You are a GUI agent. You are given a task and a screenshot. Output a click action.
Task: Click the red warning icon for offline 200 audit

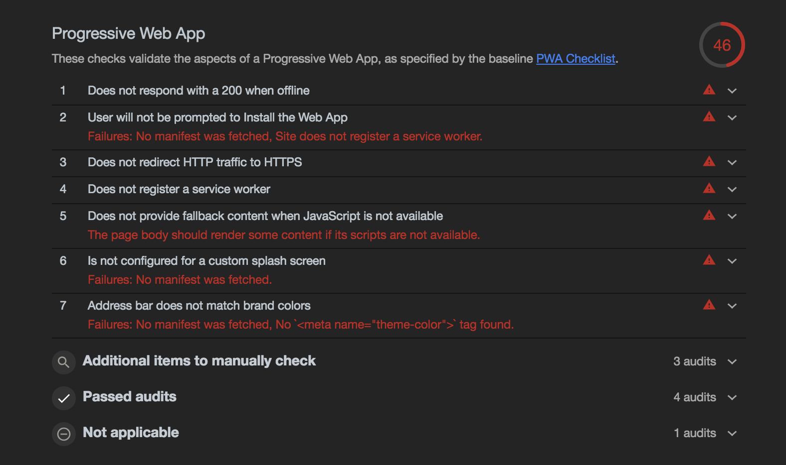coord(709,90)
